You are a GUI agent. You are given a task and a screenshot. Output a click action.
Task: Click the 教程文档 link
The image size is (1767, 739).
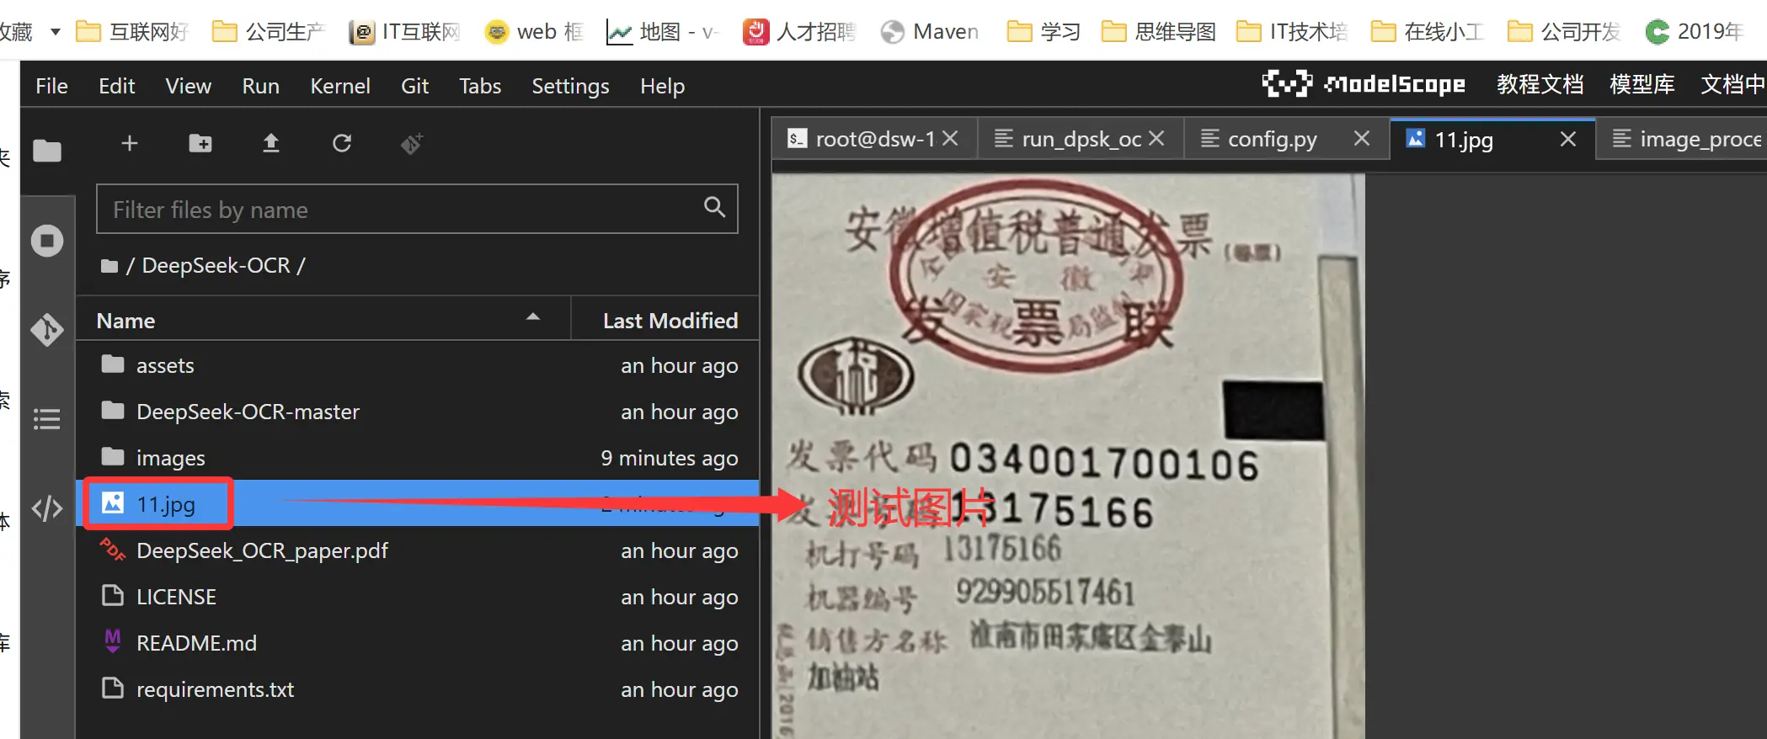1540,84
